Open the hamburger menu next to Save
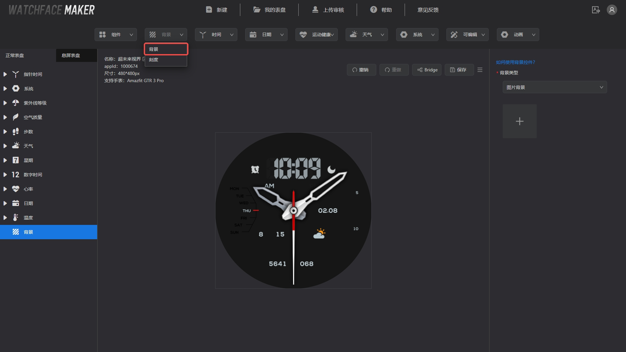The width and height of the screenshot is (626, 352). 480,70
